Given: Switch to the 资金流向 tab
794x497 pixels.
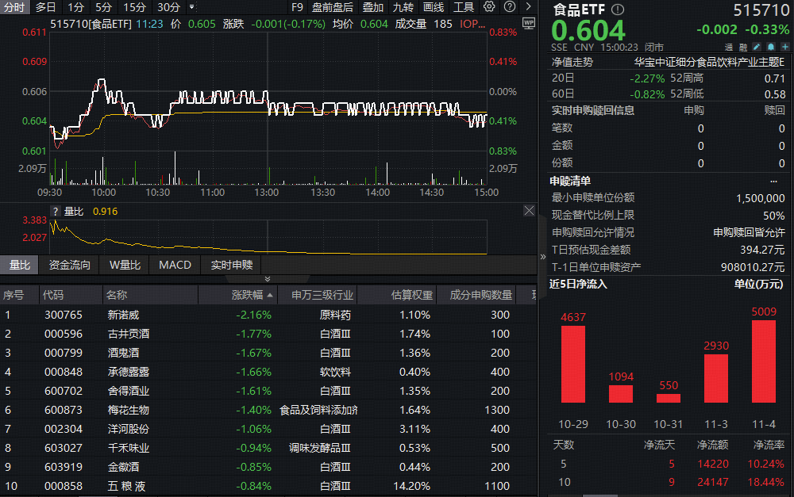Looking at the screenshot, I should 70,265.
